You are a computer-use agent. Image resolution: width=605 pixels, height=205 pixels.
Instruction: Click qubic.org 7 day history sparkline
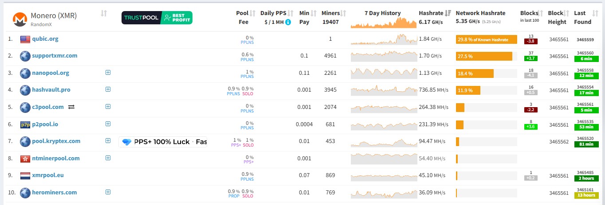tap(383, 39)
